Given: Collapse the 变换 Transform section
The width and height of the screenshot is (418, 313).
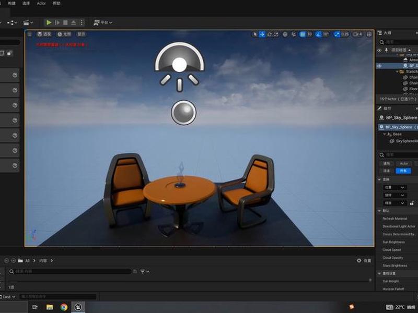Looking at the screenshot, I should 379,179.
